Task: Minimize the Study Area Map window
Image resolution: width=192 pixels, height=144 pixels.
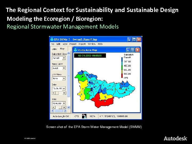Action: click(128, 50)
